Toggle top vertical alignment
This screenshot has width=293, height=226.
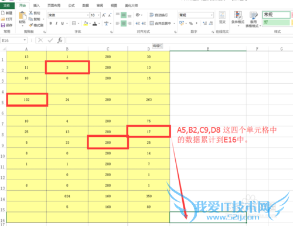(118, 14)
